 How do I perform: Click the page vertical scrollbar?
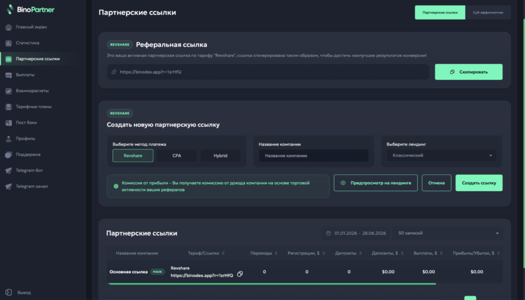[x=523, y=144]
